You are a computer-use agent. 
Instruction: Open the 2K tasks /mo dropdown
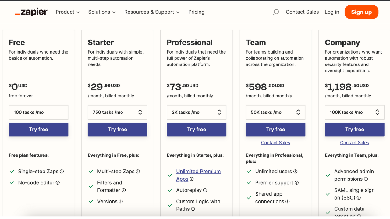[x=197, y=112]
